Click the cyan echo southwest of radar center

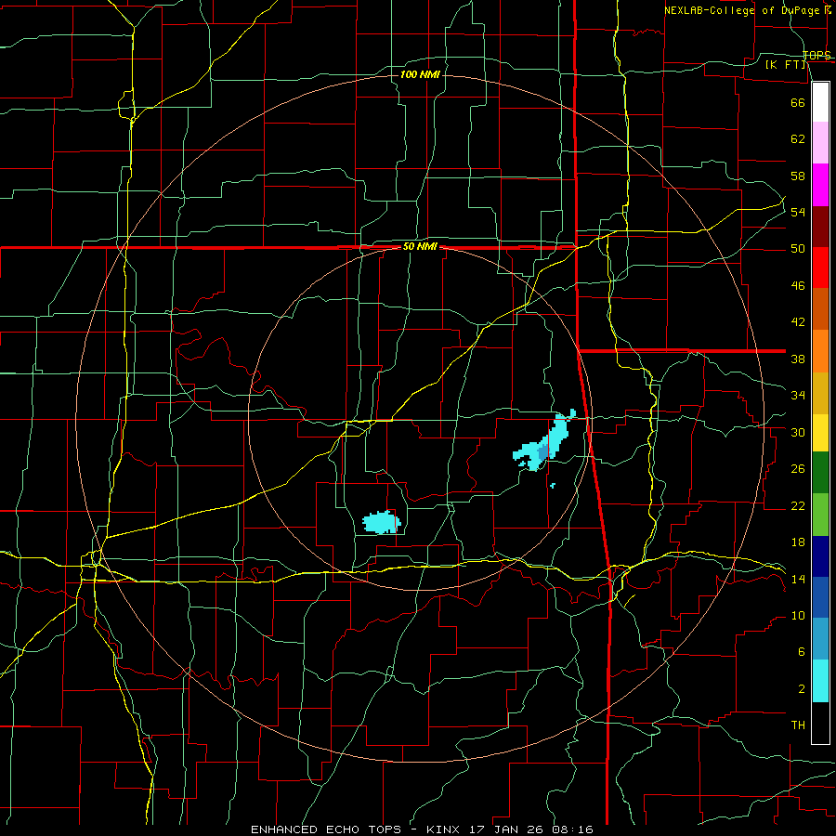pos(381,522)
